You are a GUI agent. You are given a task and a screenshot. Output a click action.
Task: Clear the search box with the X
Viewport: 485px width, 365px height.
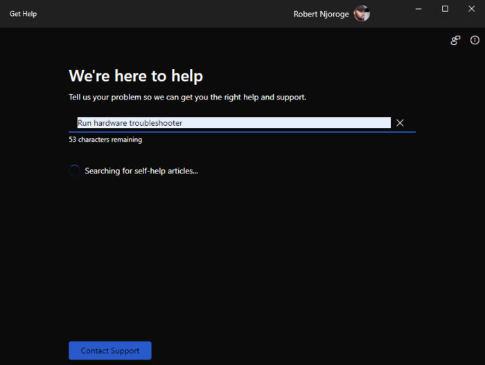click(x=400, y=123)
